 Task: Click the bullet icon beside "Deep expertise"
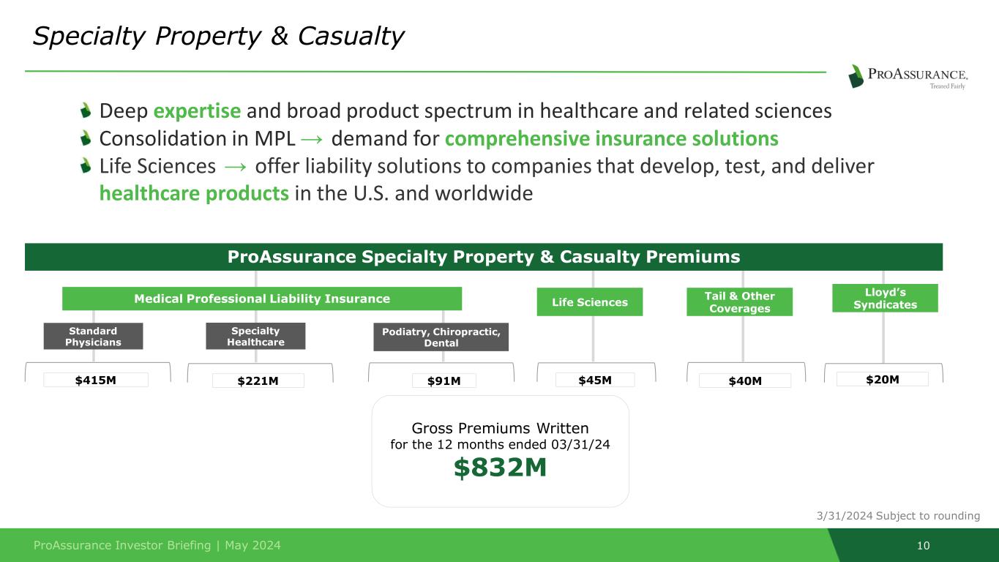(86, 111)
